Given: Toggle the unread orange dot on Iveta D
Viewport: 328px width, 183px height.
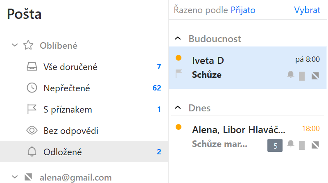Looking at the screenshot, I should [179, 58].
